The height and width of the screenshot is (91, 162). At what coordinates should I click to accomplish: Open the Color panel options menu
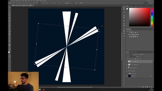coord(153,6)
